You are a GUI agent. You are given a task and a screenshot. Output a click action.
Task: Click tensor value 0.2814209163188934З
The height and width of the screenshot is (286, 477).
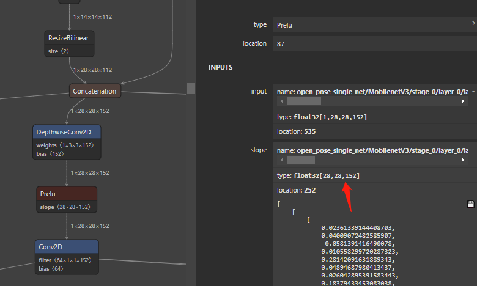pos(358,260)
